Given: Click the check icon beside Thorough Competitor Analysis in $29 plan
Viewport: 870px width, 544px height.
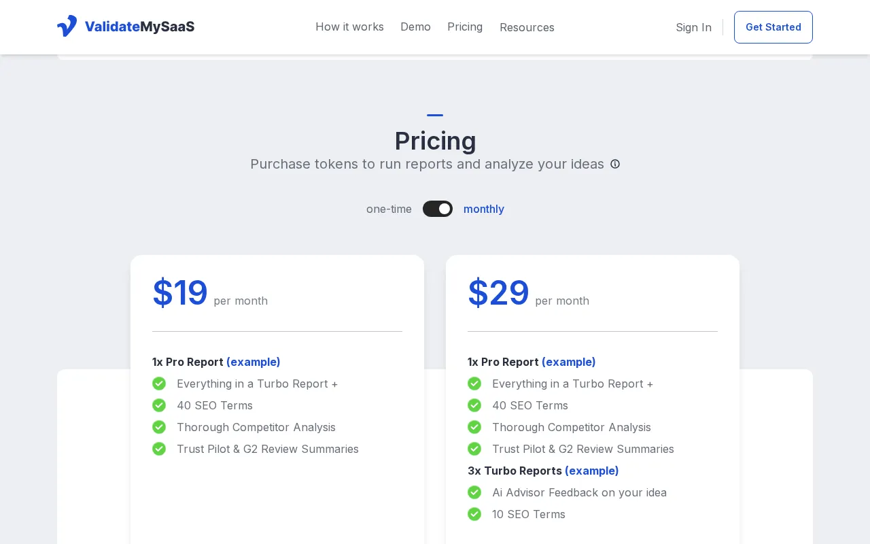Looking at the screenshot, I should pyautogui.click(x=474, y=427).
